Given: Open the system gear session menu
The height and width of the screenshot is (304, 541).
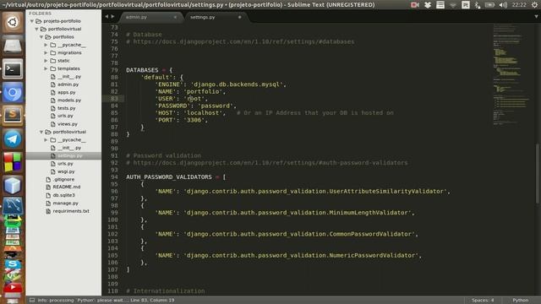Looking at the screenshot, I should coord(534,5).
